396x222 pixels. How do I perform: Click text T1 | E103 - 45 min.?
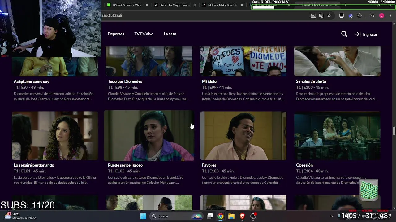pyautogui.click(x=218, y=171)
